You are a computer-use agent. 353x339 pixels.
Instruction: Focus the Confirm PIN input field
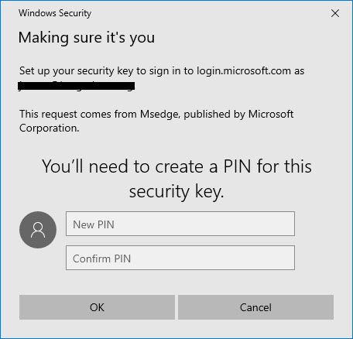point(180,258)
